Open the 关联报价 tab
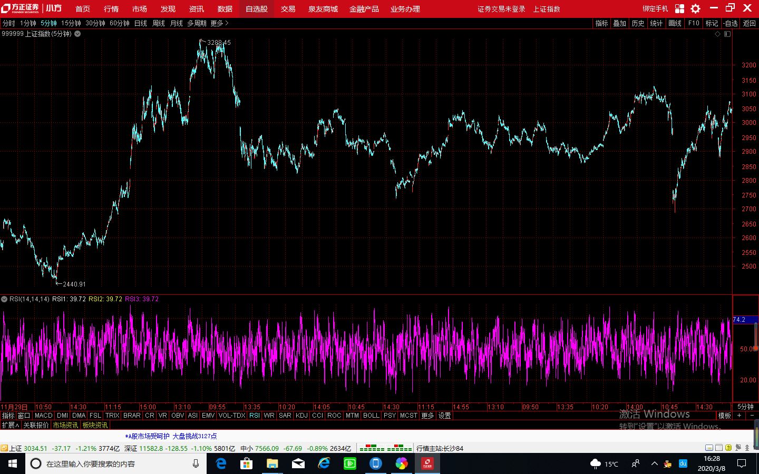The height and width of the screenshot is (474, 759). (36, 425)
